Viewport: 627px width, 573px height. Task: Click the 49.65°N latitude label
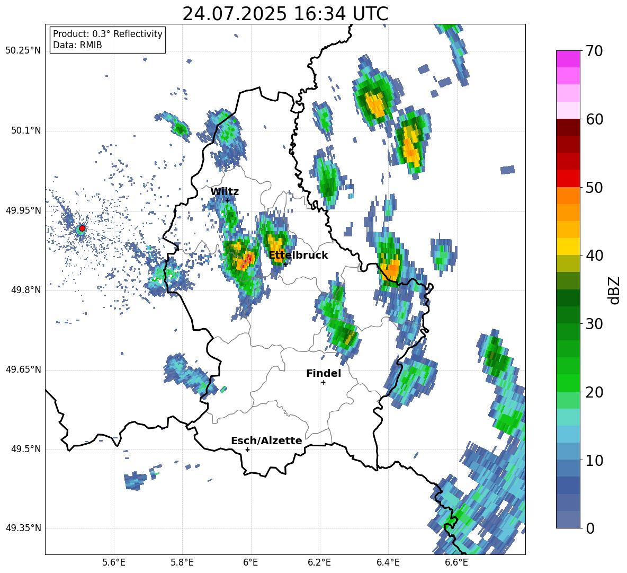(23, 369)
